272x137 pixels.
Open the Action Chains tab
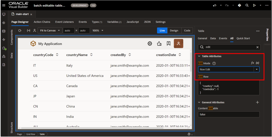(x=42, y=22)
